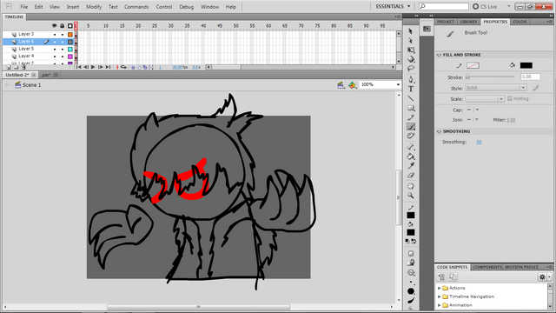Select the Free Transform tool

pyautogui.click(x=411, y=50)
